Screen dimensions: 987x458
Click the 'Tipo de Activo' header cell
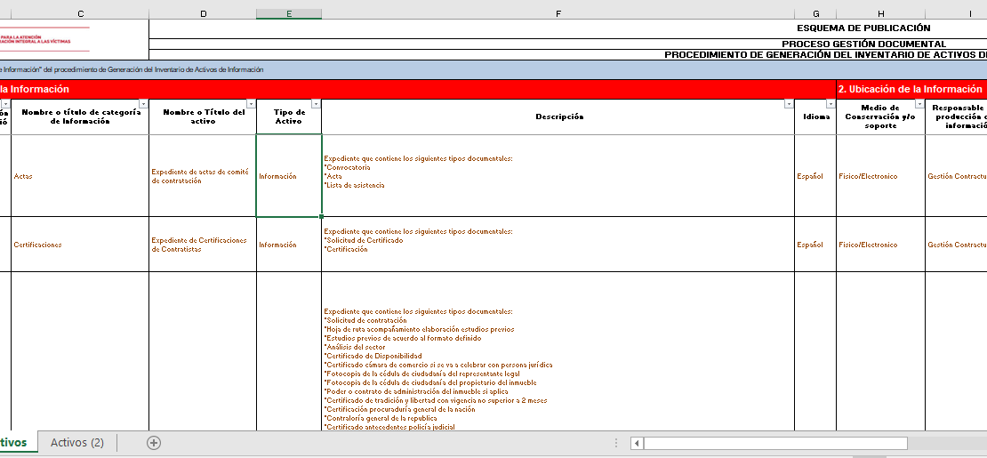coord(289,117)
